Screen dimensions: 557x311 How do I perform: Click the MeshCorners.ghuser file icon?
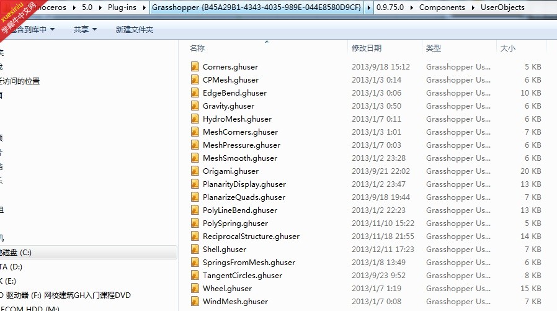click(195, 132)
